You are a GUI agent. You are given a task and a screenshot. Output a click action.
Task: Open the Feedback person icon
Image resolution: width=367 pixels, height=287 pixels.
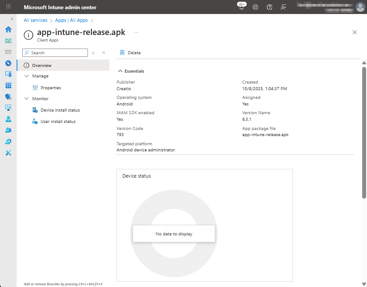coord(283,7)
